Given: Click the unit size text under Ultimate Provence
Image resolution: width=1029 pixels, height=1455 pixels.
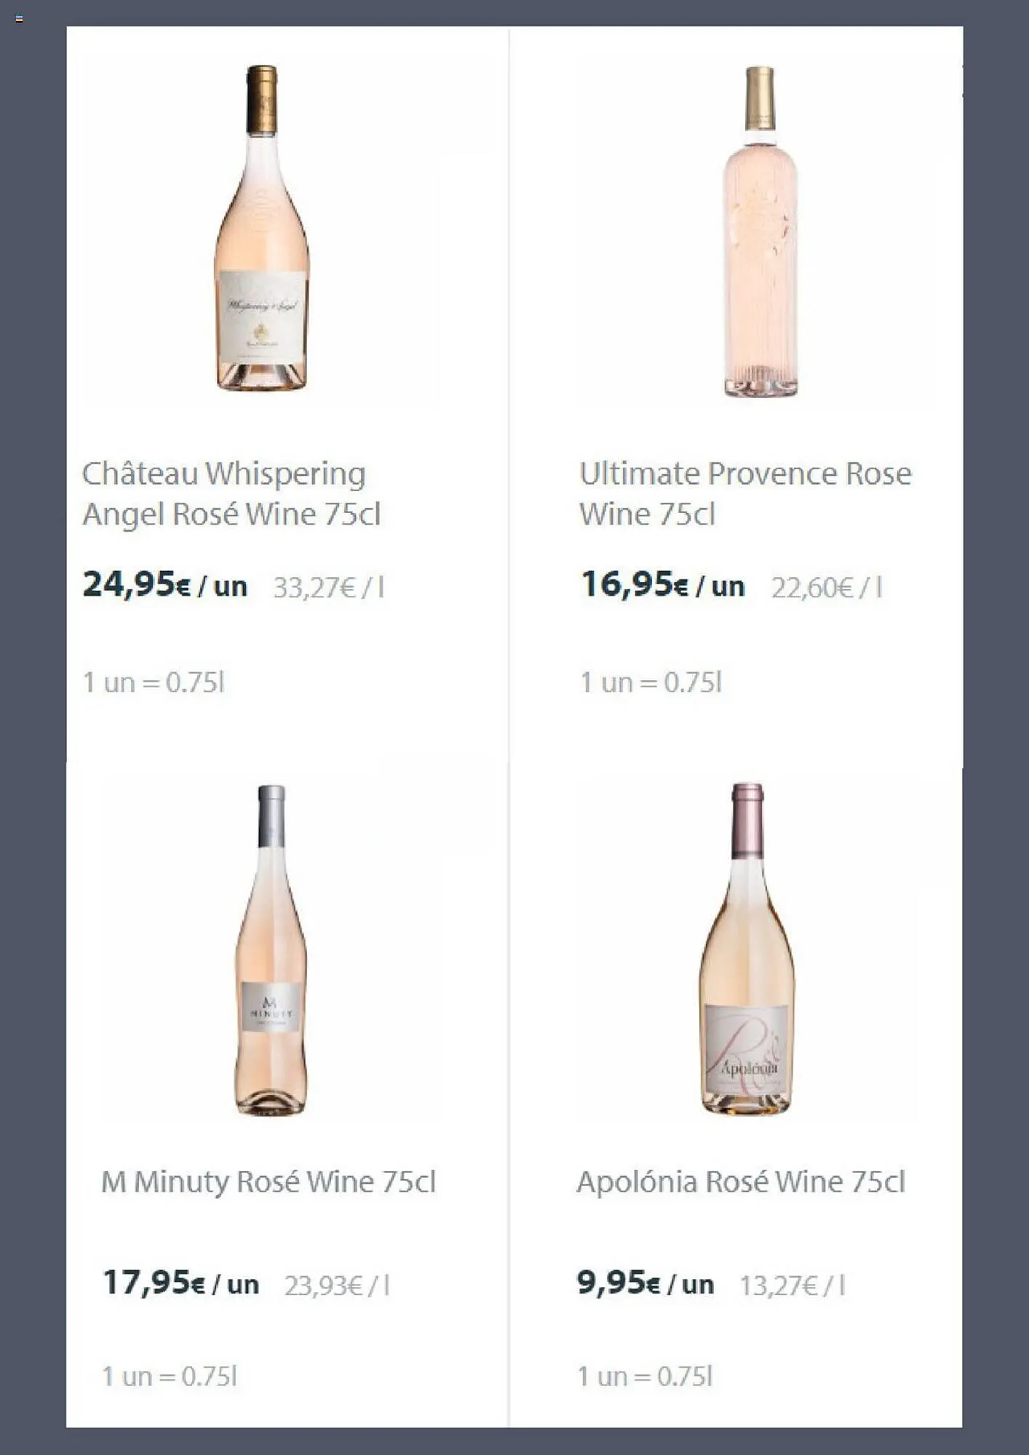Looking at the screenshot, I should [651, 682].
